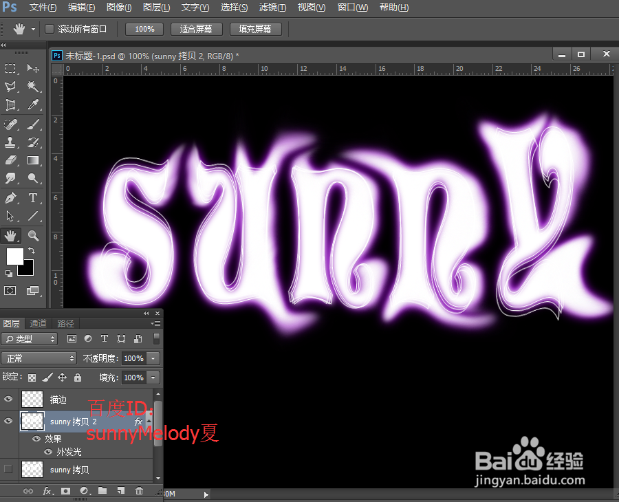The width and height of the screenshot is (619, 502).
Task: Select the Hand tool in toolbox
Action: pos(10,236)
